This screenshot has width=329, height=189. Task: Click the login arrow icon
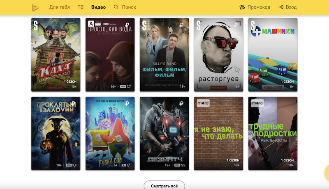pyautogui.click(x=281, y=7)
